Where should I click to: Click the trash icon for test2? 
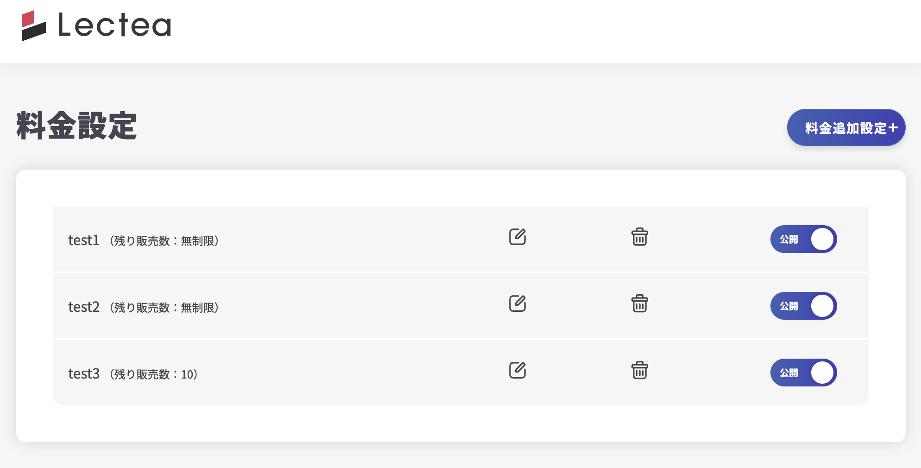click(x=639, y=304)
